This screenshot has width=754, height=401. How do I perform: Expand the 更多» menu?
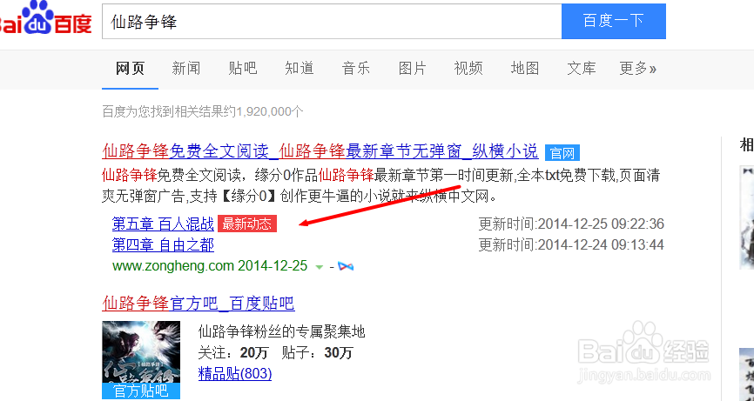click(637, 68)
